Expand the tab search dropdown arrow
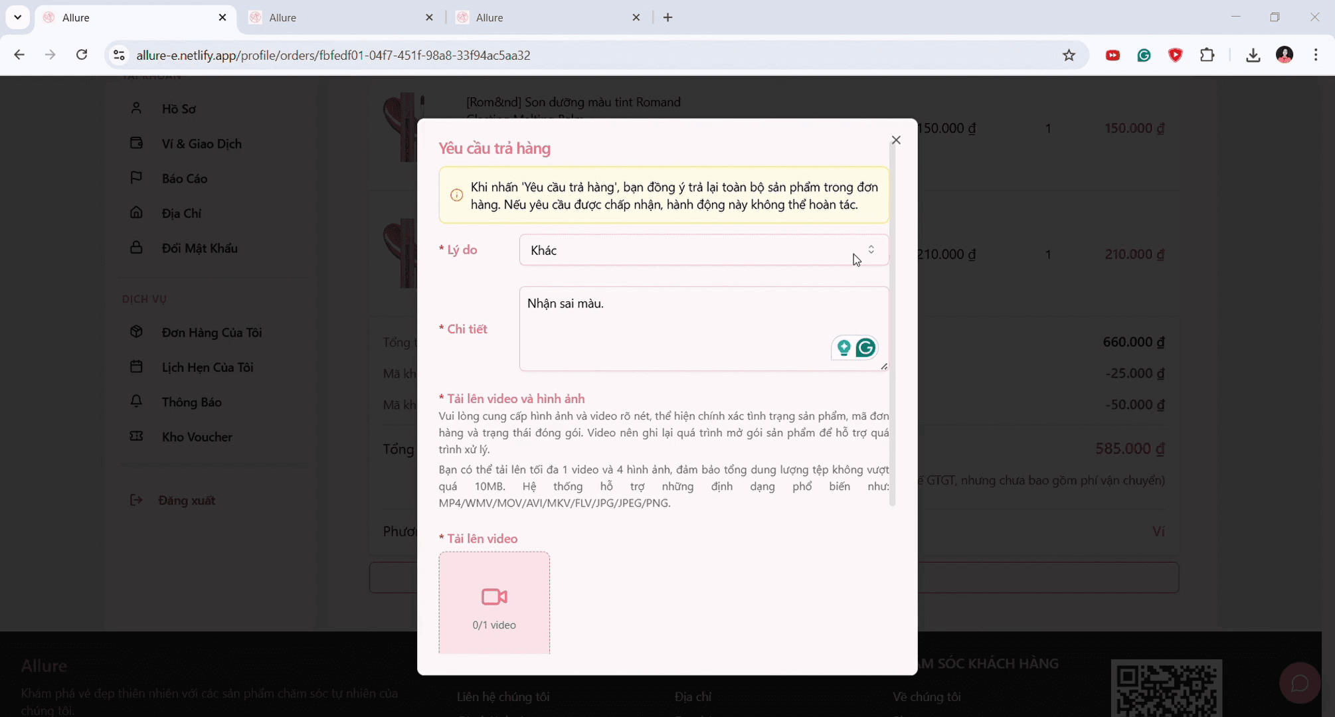Viewport: 1335px width, 717px height. pos(18,18)
